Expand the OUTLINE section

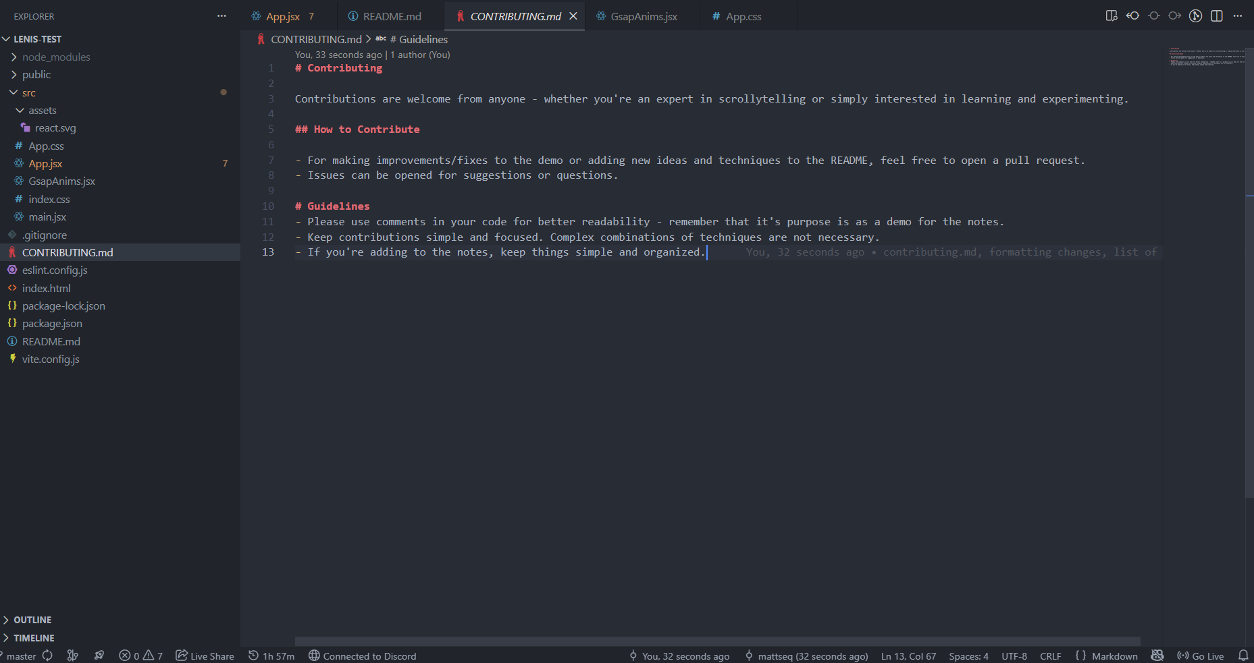pos(32,620)
